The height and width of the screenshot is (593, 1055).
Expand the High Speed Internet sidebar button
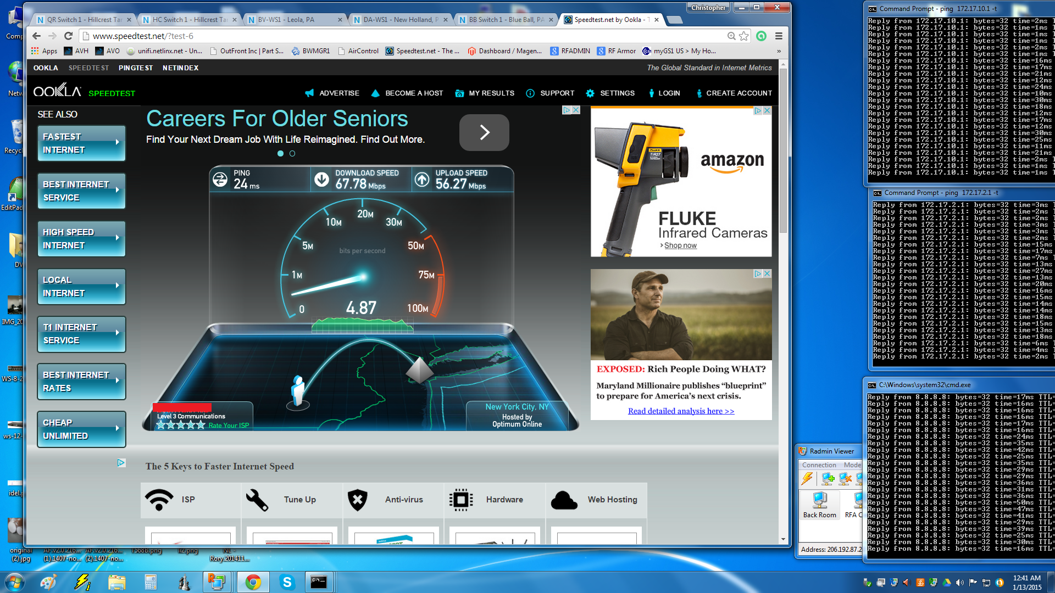pyautogui.click(x=81, y=239)
